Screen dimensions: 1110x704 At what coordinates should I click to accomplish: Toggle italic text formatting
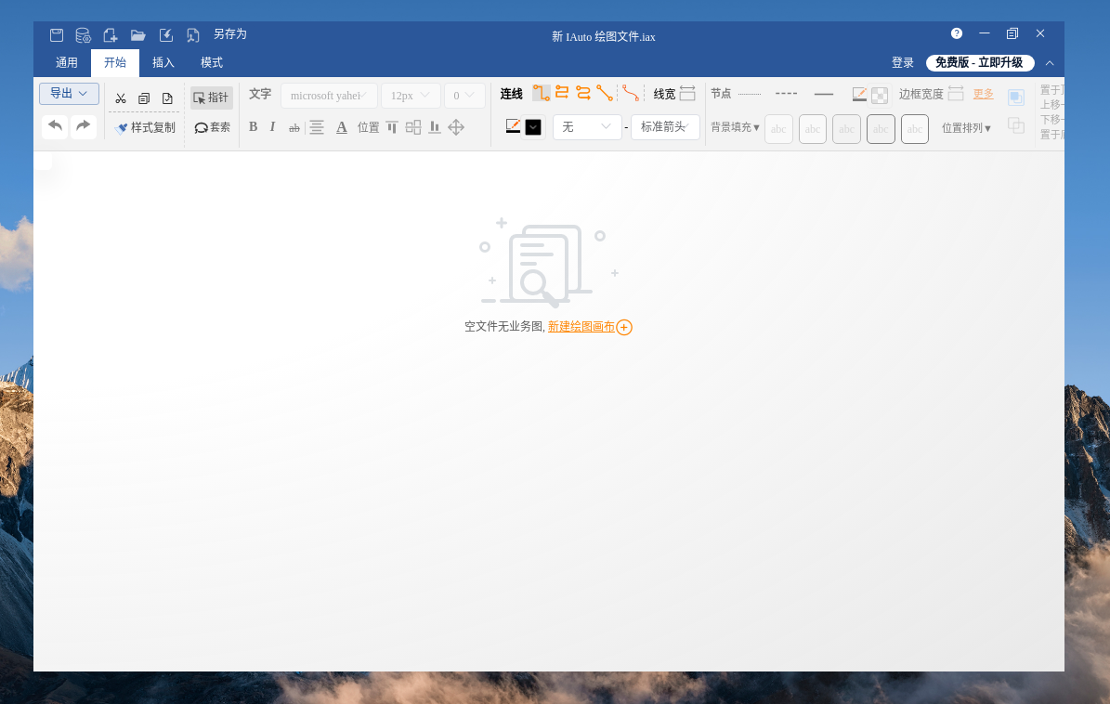click(x=272, y=127)
